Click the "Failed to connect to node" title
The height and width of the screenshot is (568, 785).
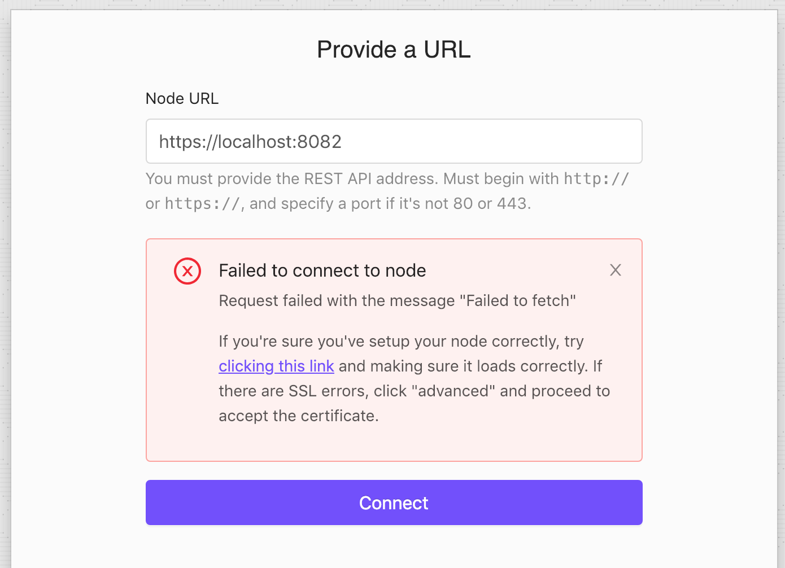tap(322, 270)
